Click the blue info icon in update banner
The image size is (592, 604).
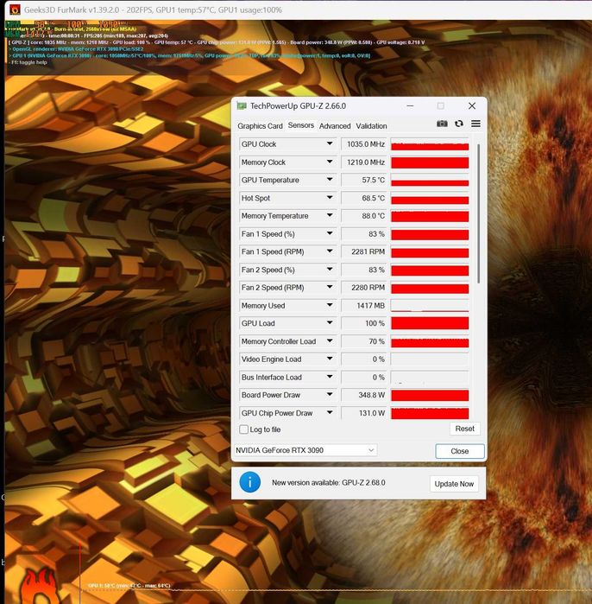pos(250,483)
